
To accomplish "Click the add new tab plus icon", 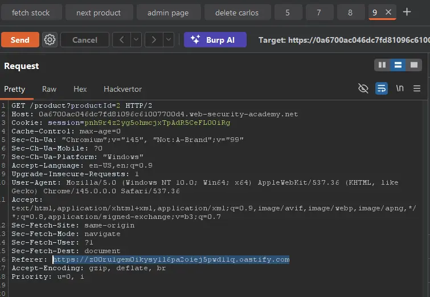I will click(407, 12).
